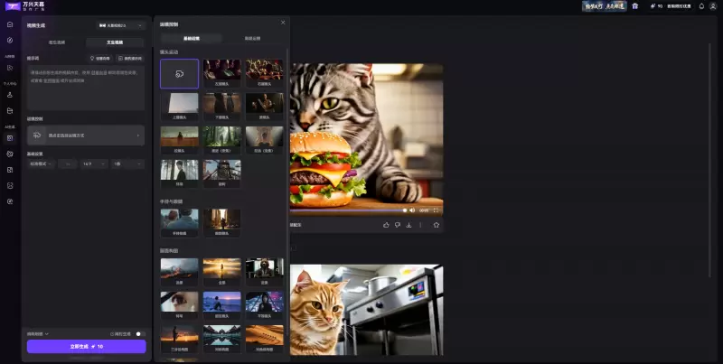Open the explore compass icon in sidebar

click(9, 41)
